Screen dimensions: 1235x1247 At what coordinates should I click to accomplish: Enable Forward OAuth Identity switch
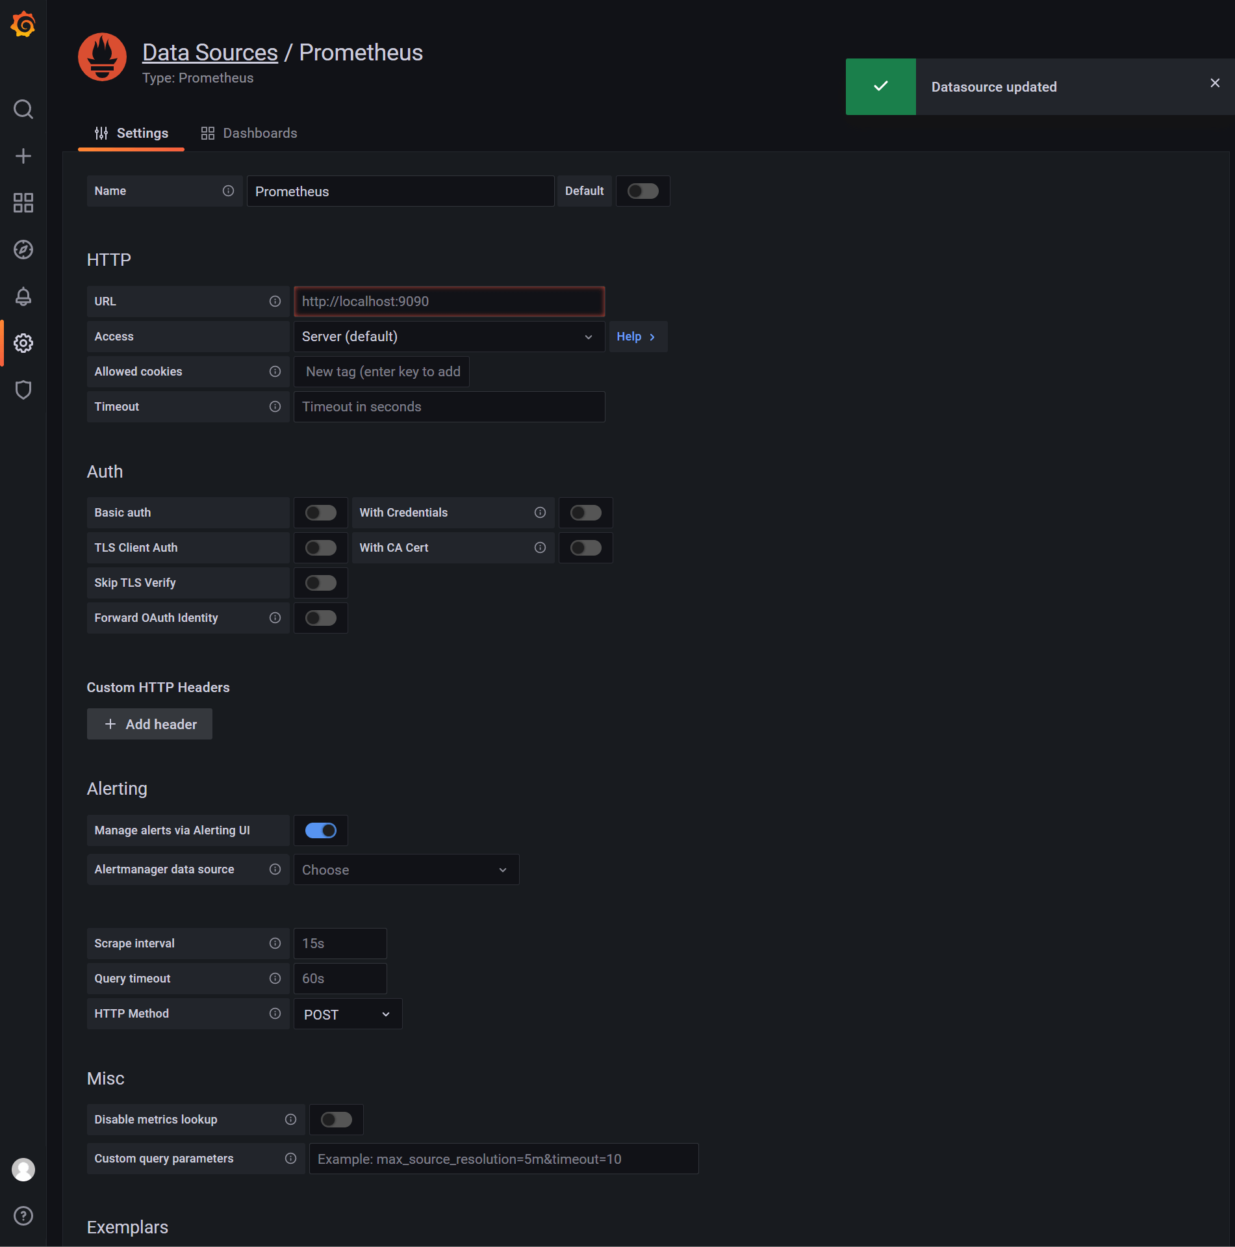point(321,618)
